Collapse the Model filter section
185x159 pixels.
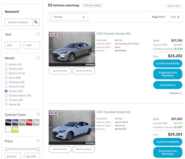click(38, 58)
